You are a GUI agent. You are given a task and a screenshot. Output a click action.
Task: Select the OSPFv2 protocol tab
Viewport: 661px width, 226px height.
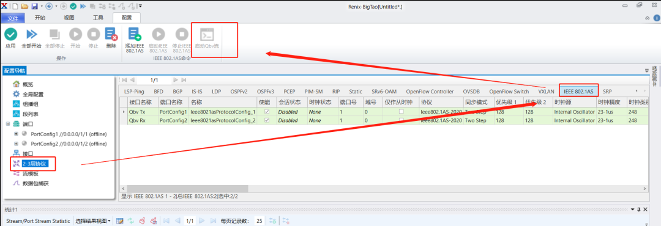coord(239,92)
